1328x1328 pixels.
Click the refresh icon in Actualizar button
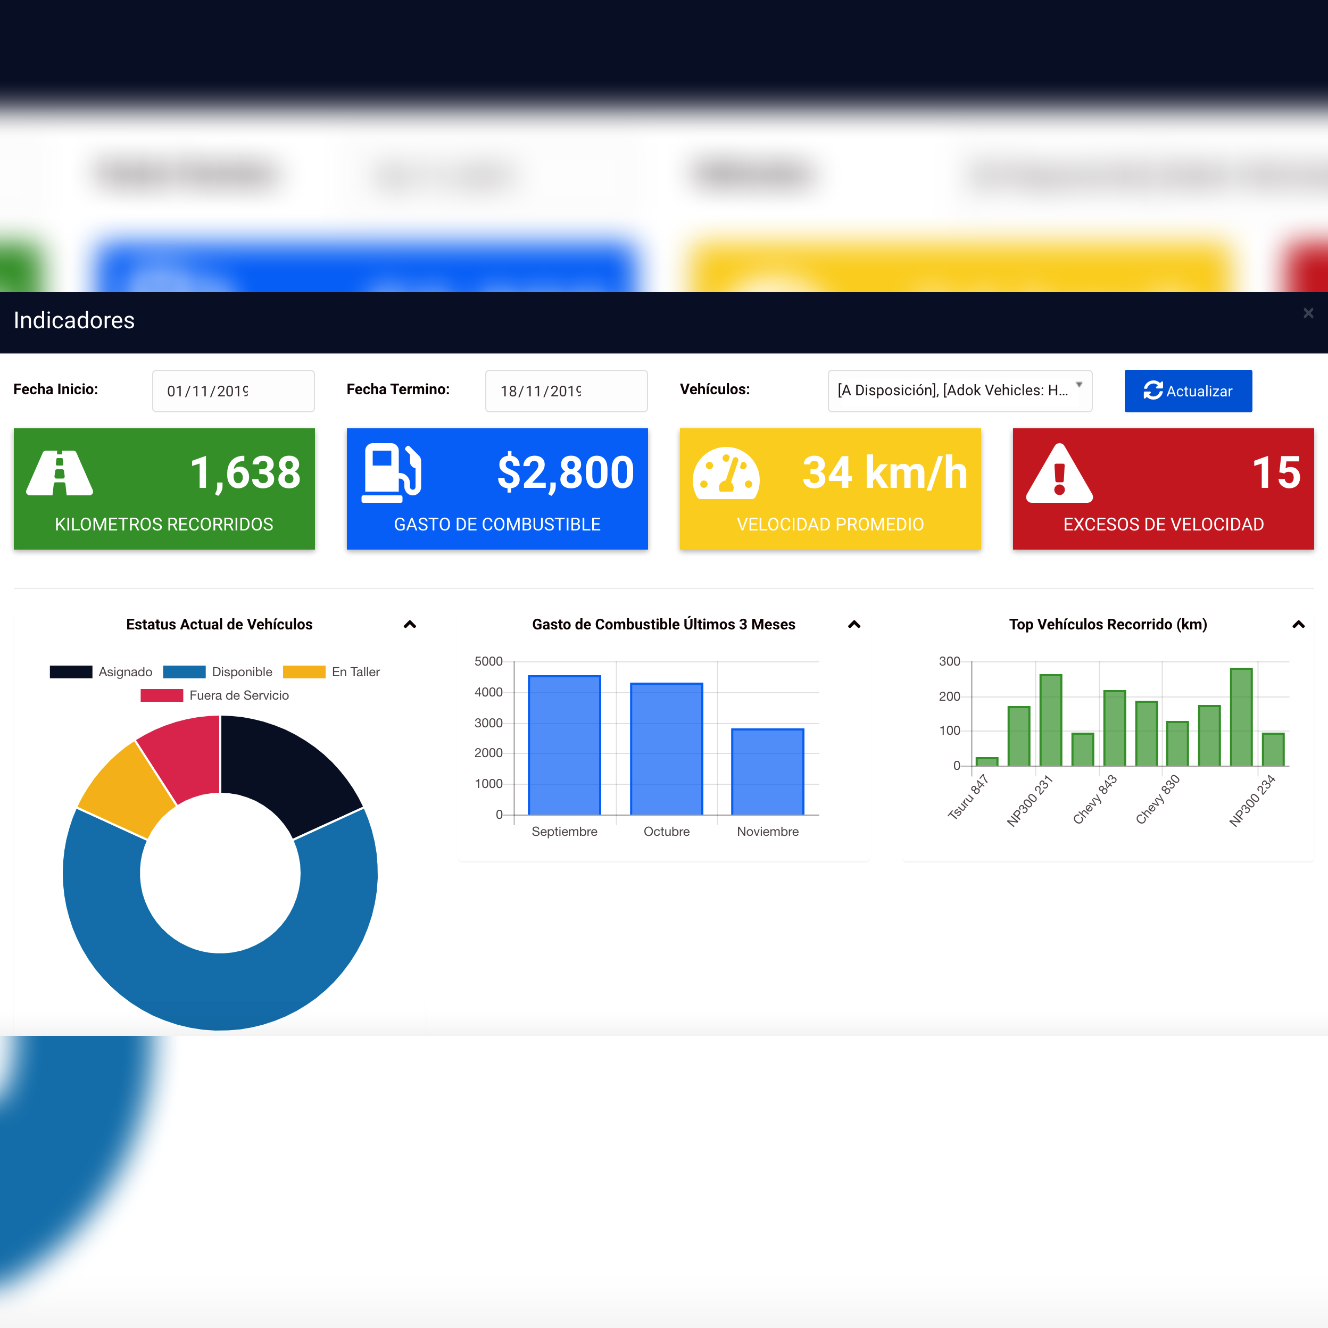(x=1153, y=391)
